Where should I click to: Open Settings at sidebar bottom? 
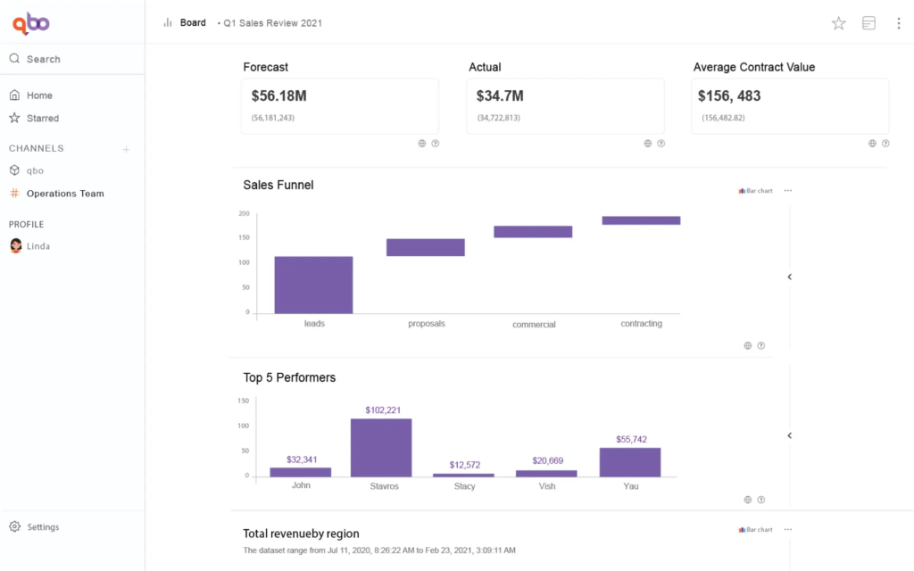(43, 527)
